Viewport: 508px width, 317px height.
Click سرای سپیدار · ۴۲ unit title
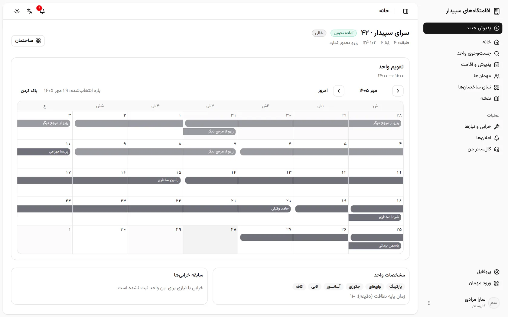[x=385, y=33]
